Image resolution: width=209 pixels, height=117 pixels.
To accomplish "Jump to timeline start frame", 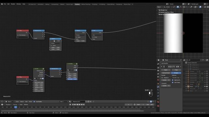I will 73,105.
